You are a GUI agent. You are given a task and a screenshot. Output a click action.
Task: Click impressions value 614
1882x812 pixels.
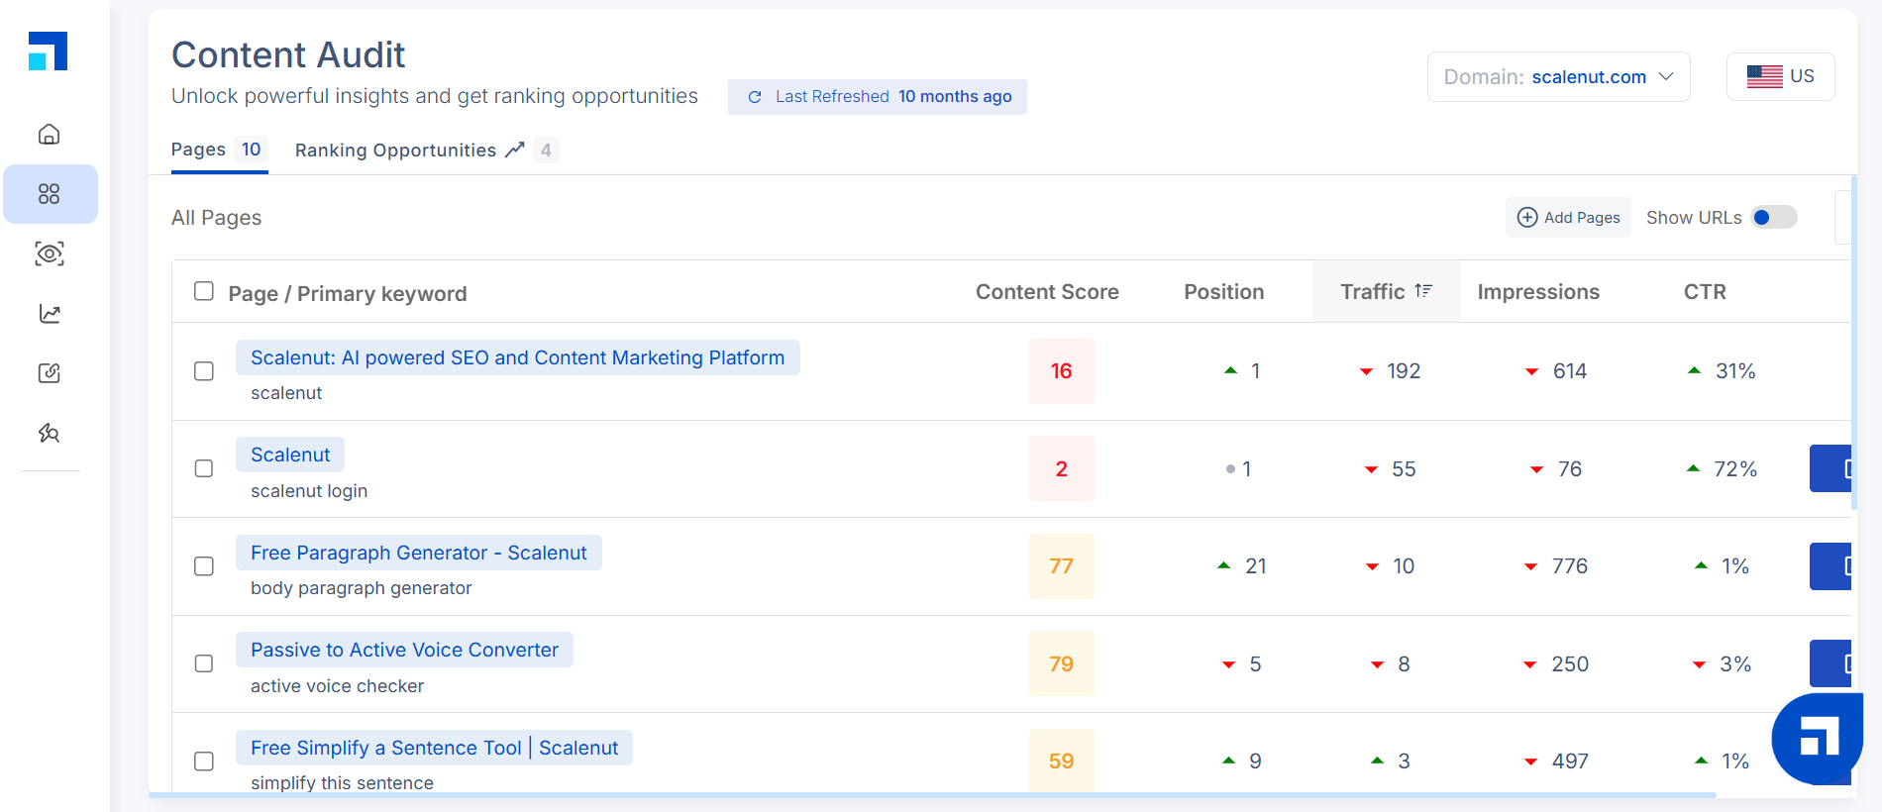coord(1570,371)
